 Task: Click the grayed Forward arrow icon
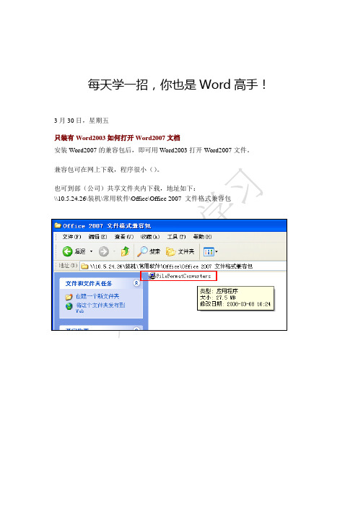[x=104, y=251]
